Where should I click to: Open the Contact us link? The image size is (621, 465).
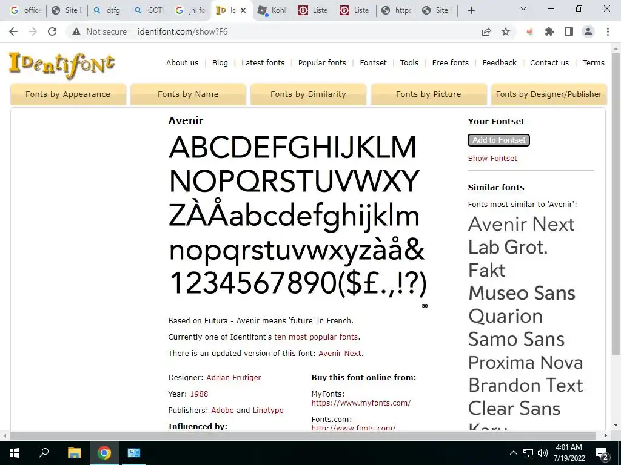tap(549, 62)
